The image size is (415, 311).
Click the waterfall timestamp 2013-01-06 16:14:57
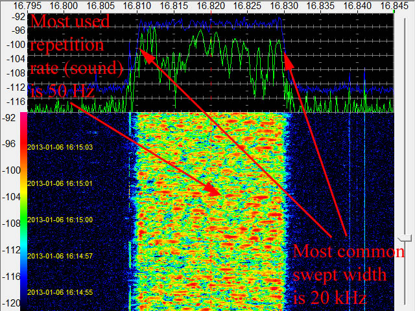click(x=60, y=256)
